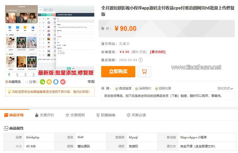Select the 消保赔付 guarantee option

click(143, 88)
